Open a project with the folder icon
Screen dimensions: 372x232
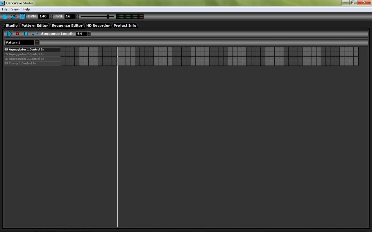pos(14,17)
